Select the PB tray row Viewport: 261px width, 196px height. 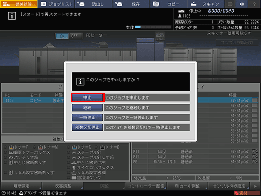point(195,162)
